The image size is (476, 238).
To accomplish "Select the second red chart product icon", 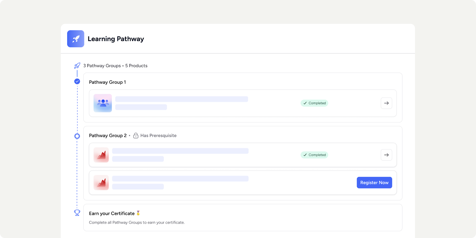I will [101, 183].
